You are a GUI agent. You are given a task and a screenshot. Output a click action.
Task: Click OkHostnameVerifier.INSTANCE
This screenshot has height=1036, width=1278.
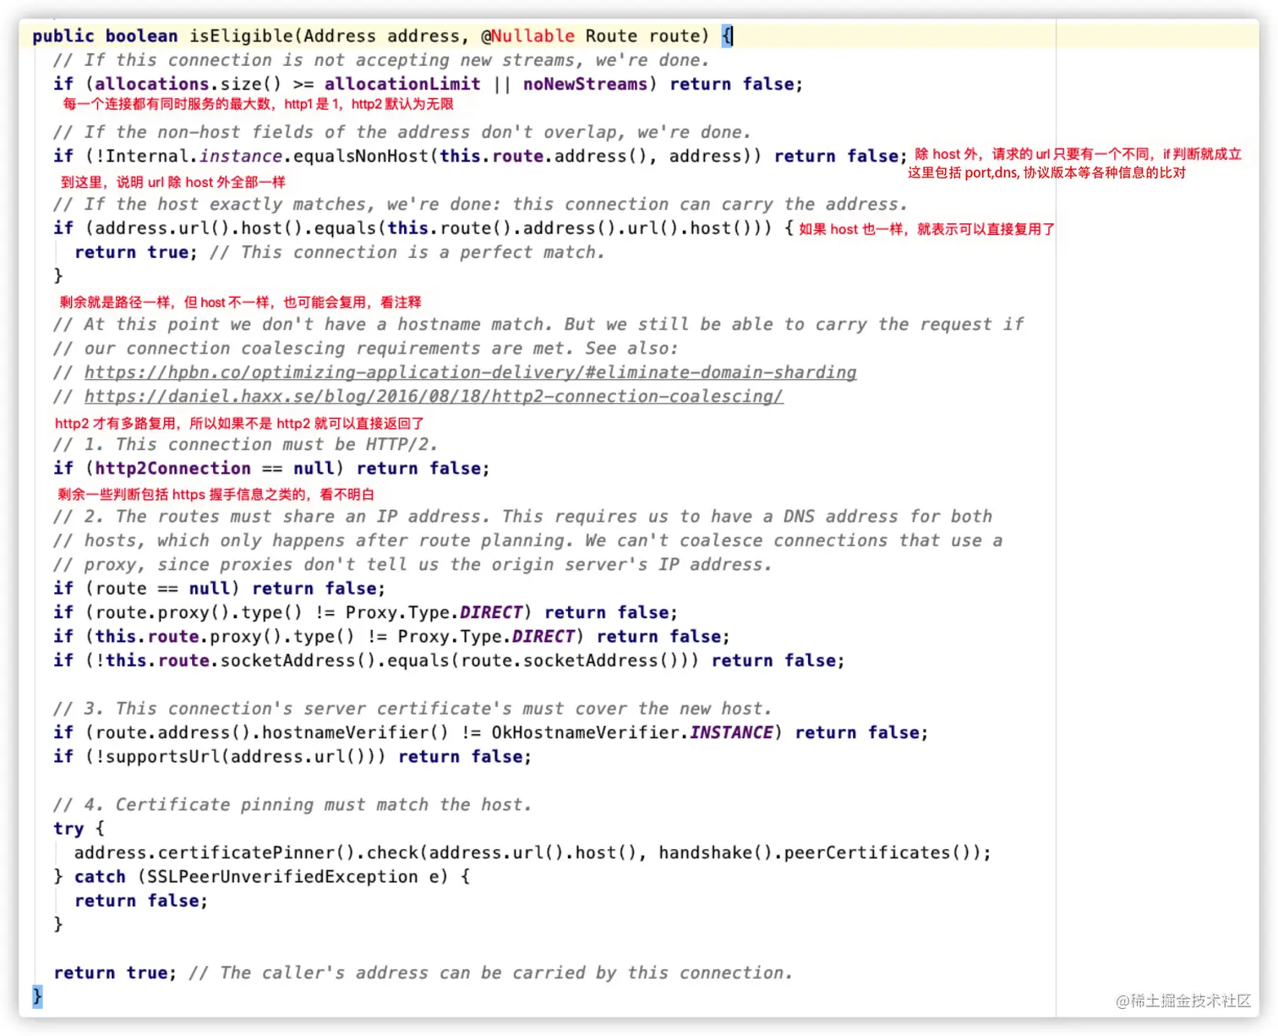pos(632,732)
